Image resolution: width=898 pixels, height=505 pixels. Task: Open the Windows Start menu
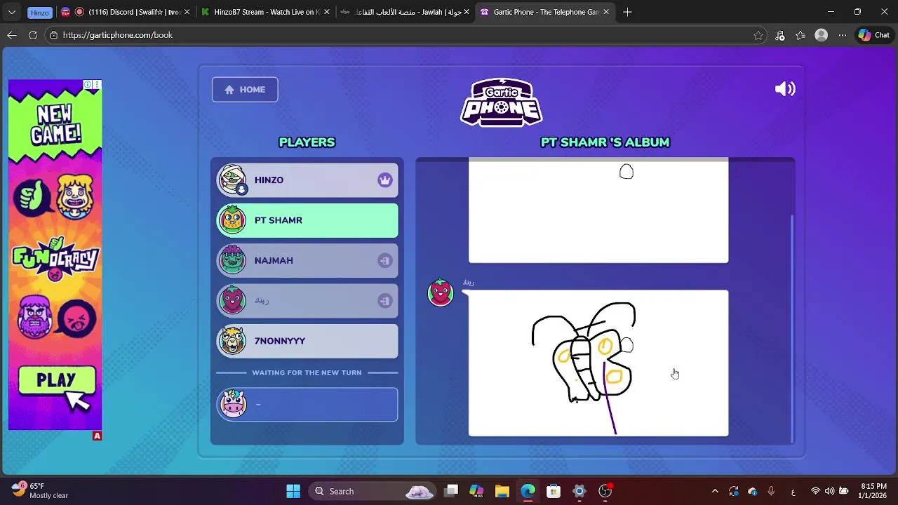click(293, 491)
